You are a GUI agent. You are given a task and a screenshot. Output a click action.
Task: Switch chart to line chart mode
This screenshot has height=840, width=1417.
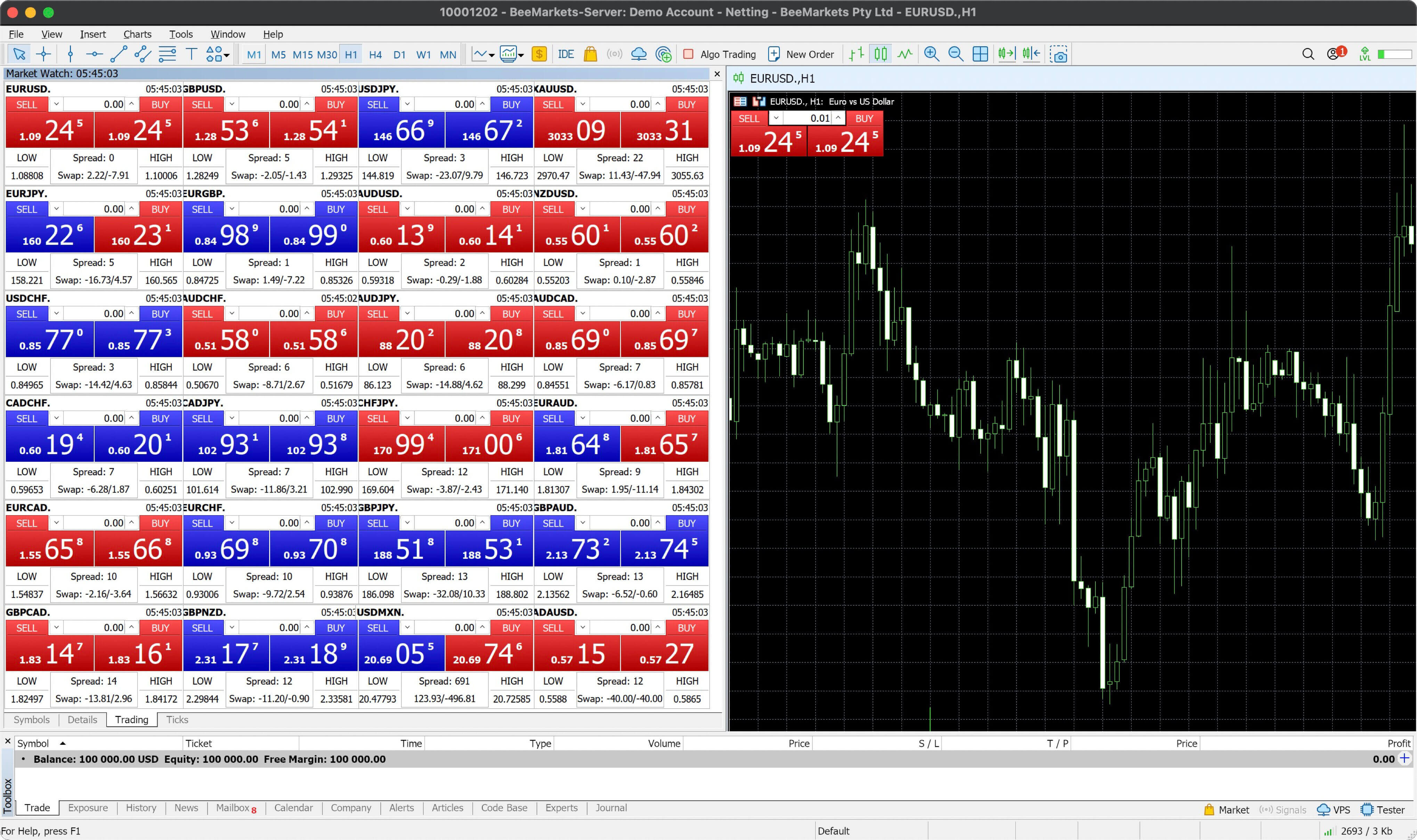point(905,54)
